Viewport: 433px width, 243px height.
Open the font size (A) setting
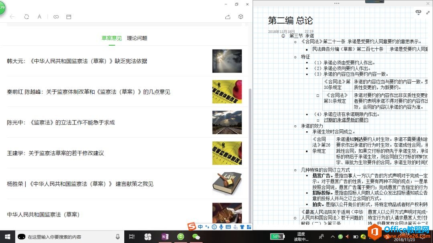[39, 17]
